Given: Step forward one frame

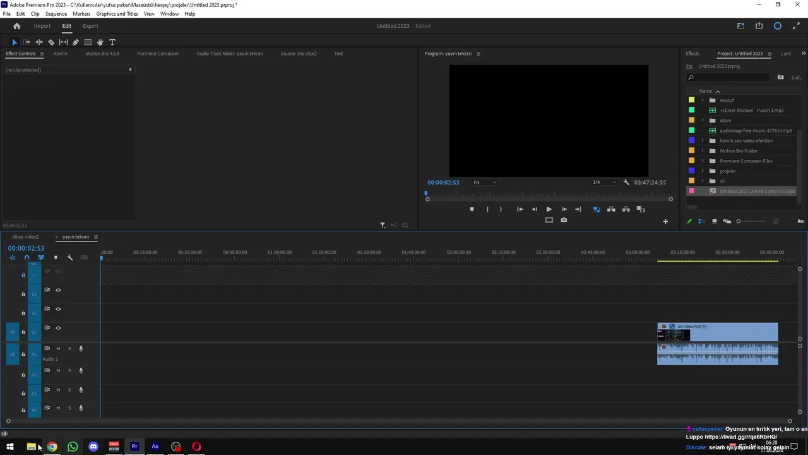Looking at the screenshot, I should [x=564, y=209].
